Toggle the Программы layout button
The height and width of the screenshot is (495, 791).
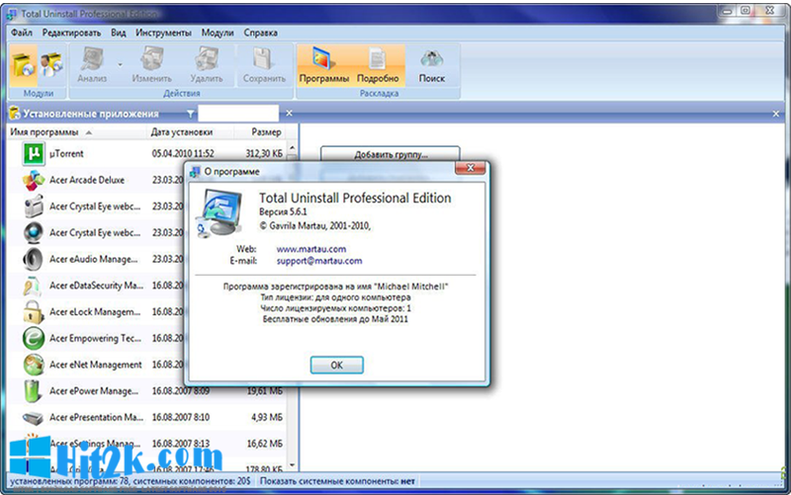coord(324,65)
